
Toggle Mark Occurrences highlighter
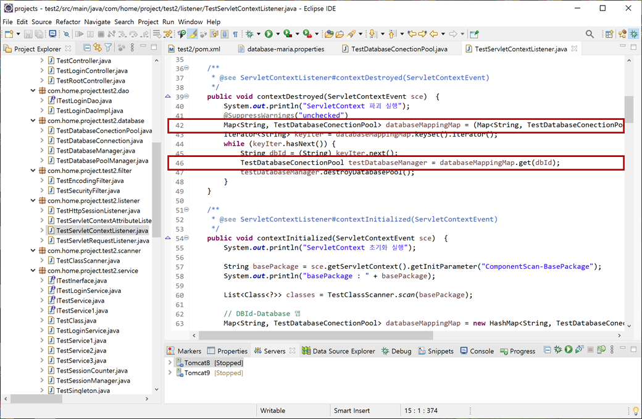193,34
